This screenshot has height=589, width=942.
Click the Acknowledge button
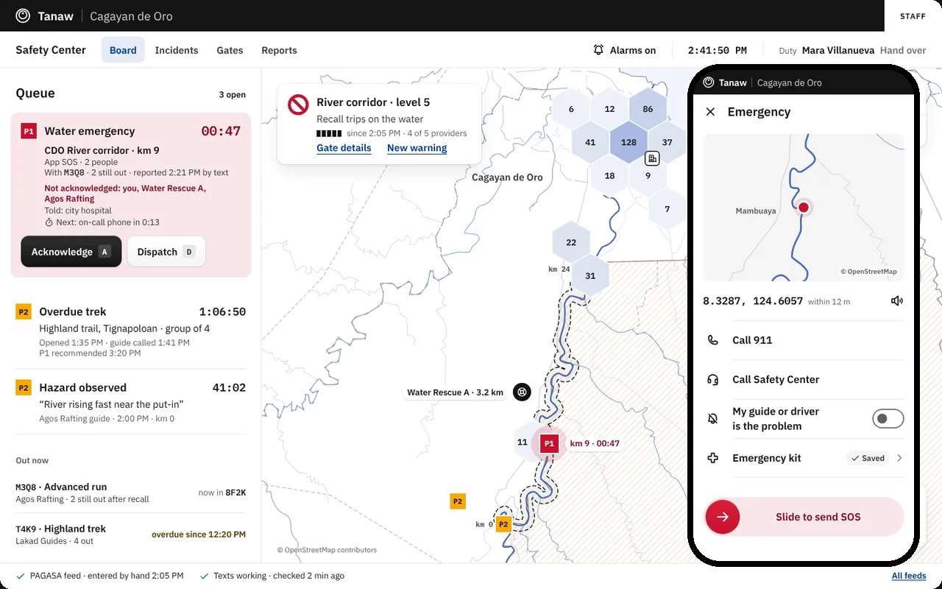(x=71, y=252)
